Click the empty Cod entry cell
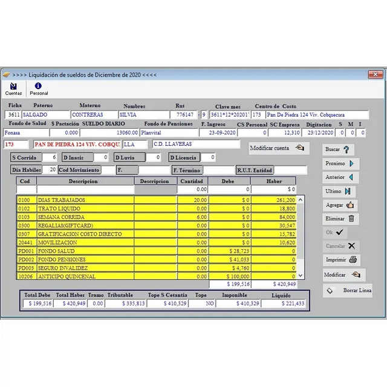The width and height of the screenshot is (387, 387). coord(26,189)
